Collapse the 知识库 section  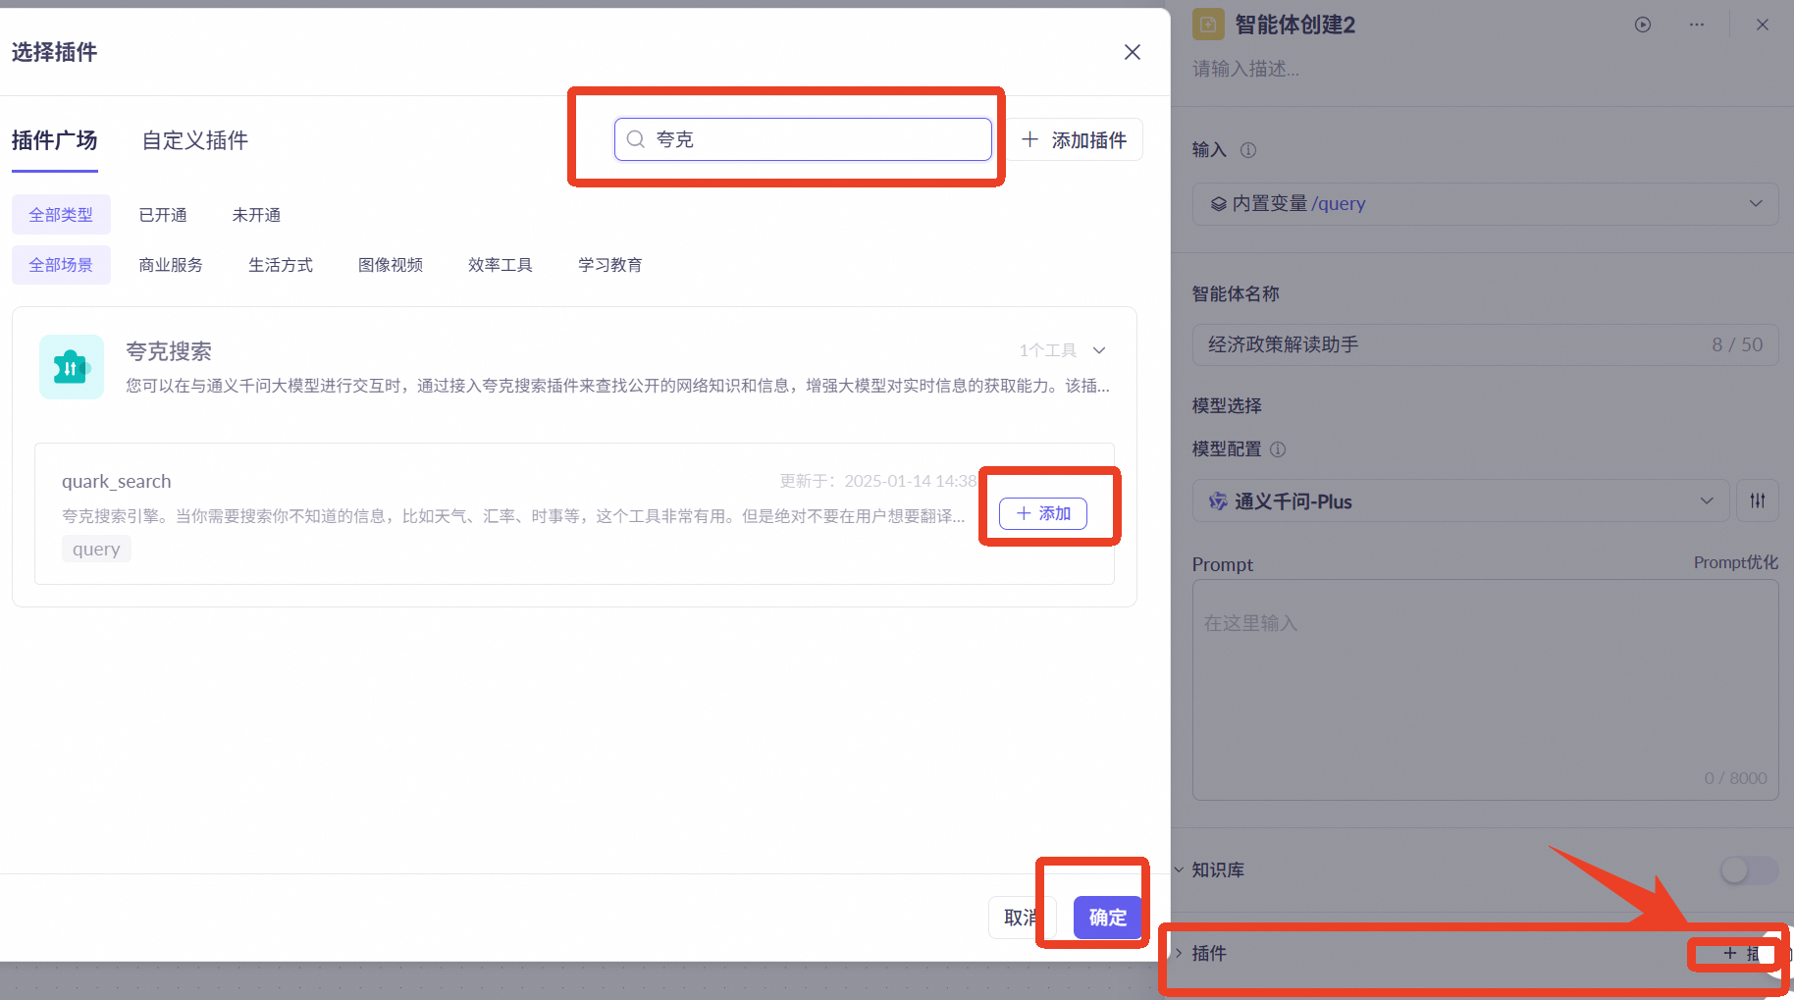1179,869
